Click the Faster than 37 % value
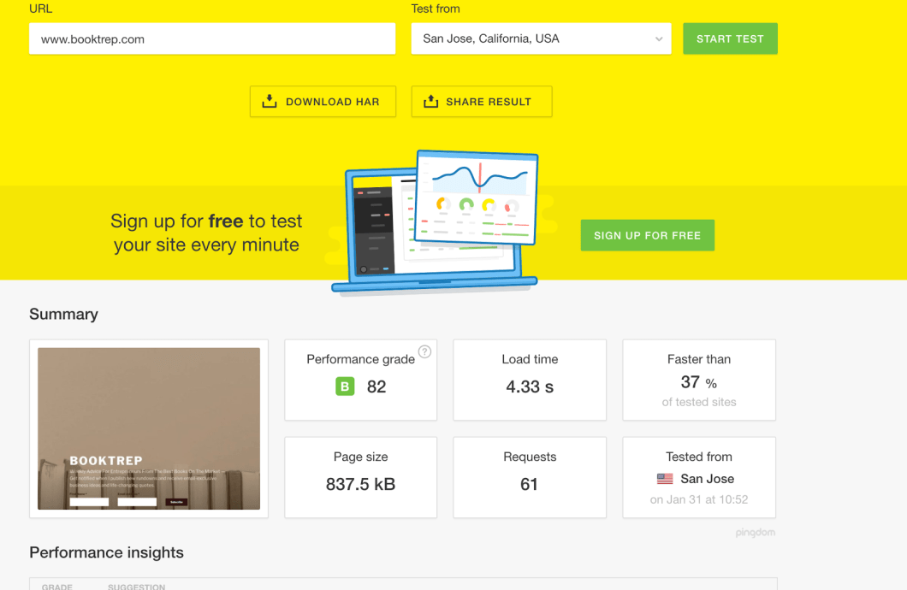Viewport: 907px width, 590px height. pos(699,382)
